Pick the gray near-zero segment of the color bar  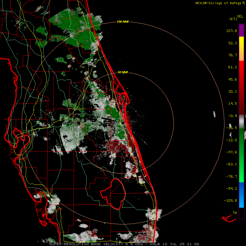click(x=241, y=122)
